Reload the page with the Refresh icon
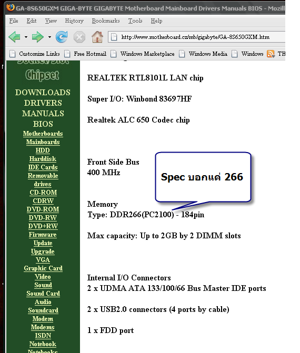 pos(62,37)
